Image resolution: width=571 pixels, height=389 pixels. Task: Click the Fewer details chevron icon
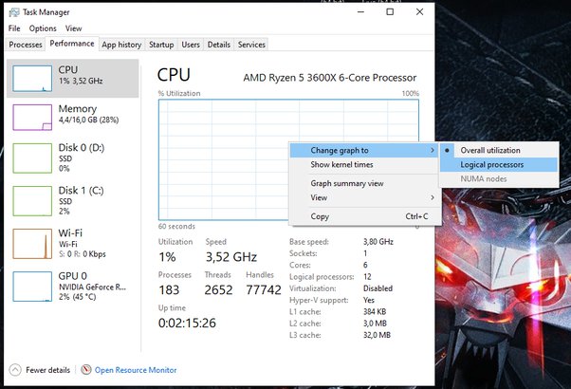(14, 370)
